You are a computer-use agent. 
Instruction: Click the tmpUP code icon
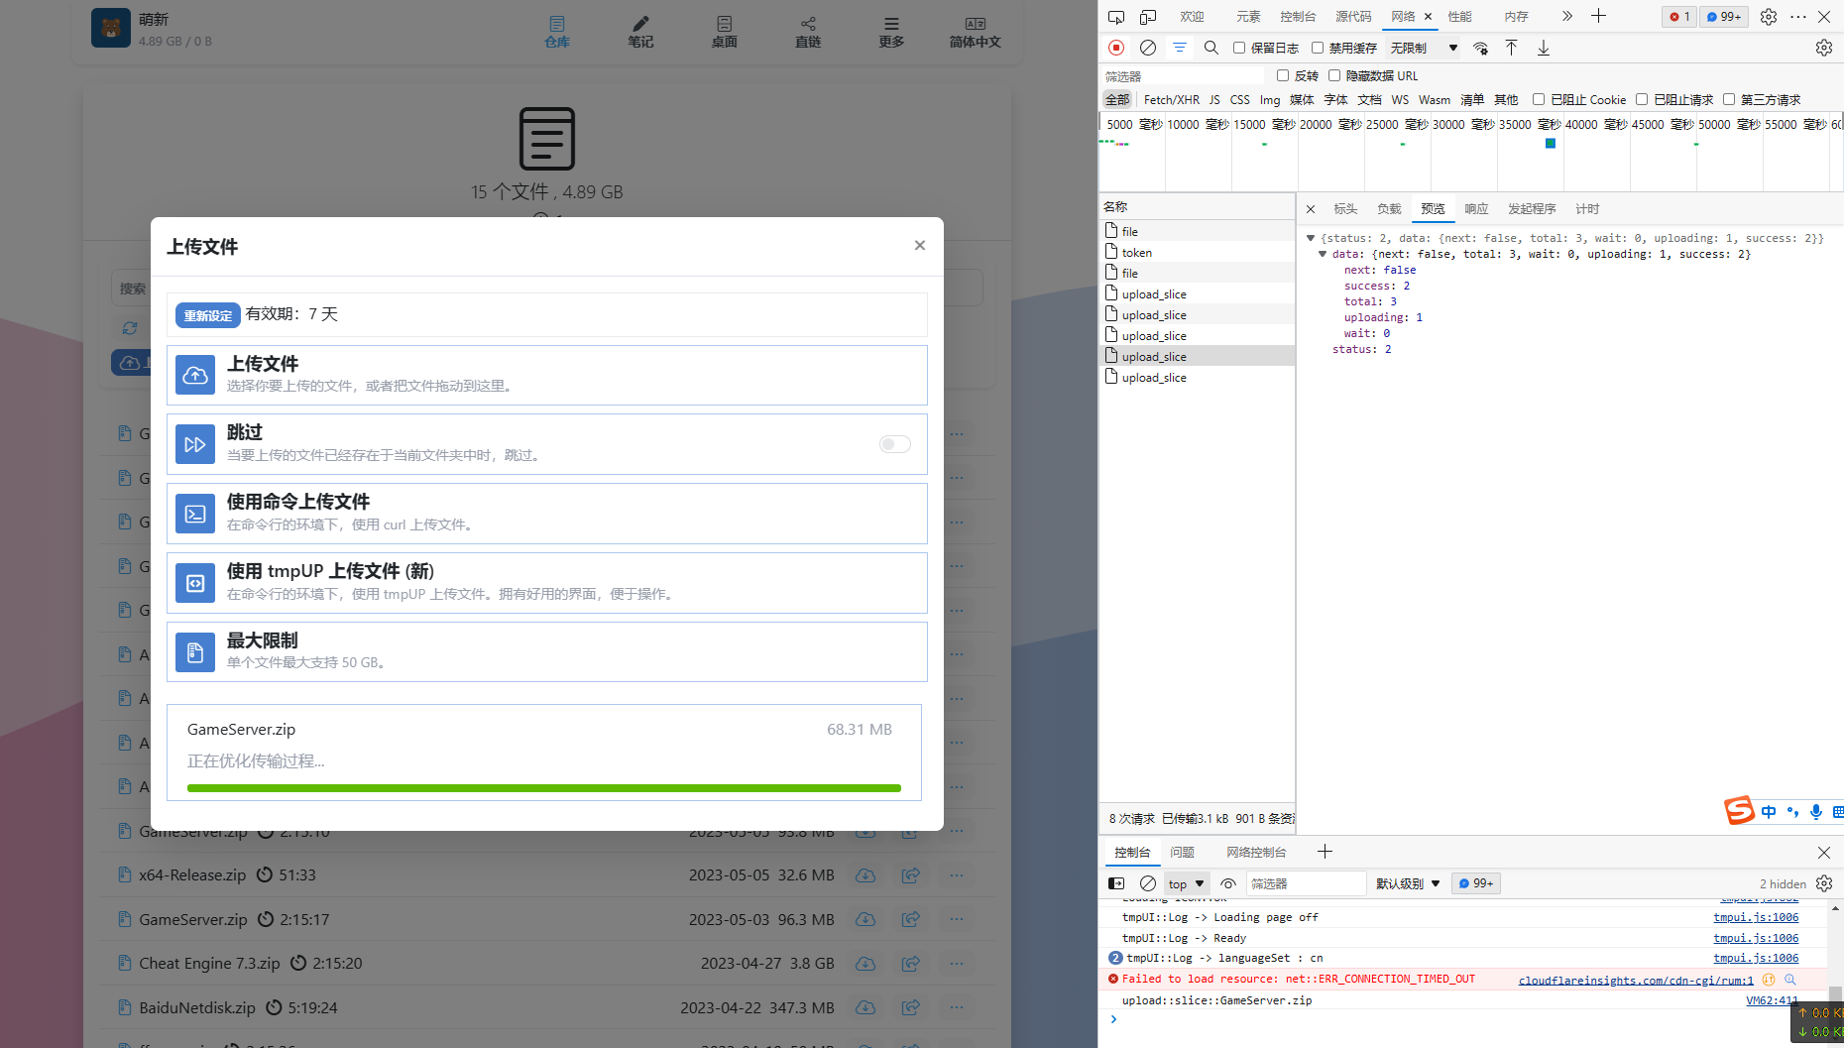(195, 583)
